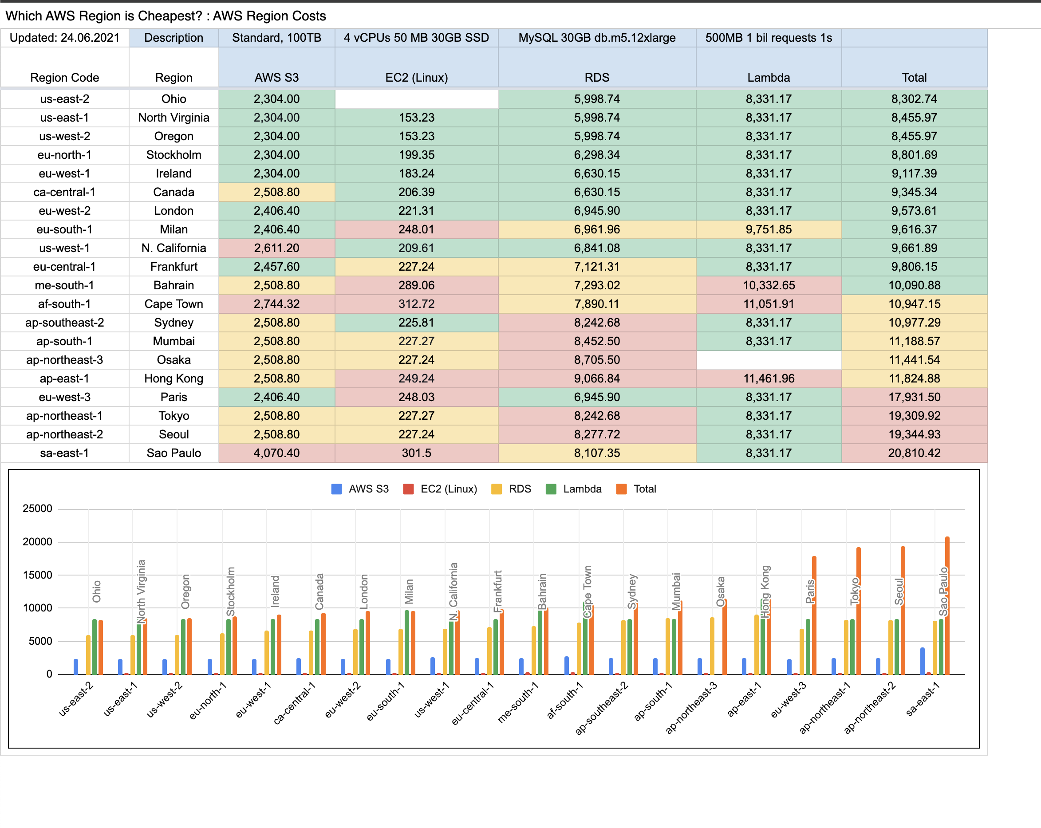The height and width of the screenshot is (828, 1041).
Task: Click the orange Total bar for sa-east-1
Action: [947, 605]
